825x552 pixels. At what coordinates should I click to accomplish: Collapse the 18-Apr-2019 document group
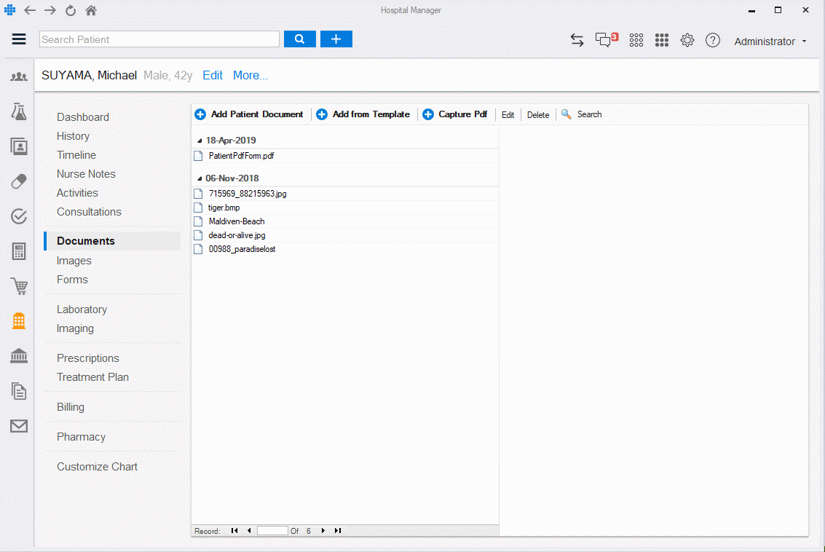(x=200, y=141)
